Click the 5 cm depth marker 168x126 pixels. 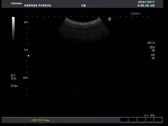25,50
